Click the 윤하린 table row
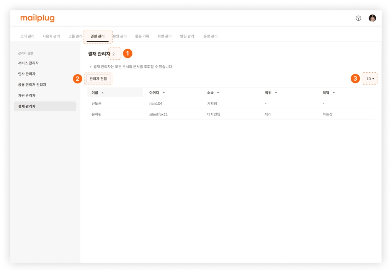Viewport: 392px width, 273px height. (231, 114)
